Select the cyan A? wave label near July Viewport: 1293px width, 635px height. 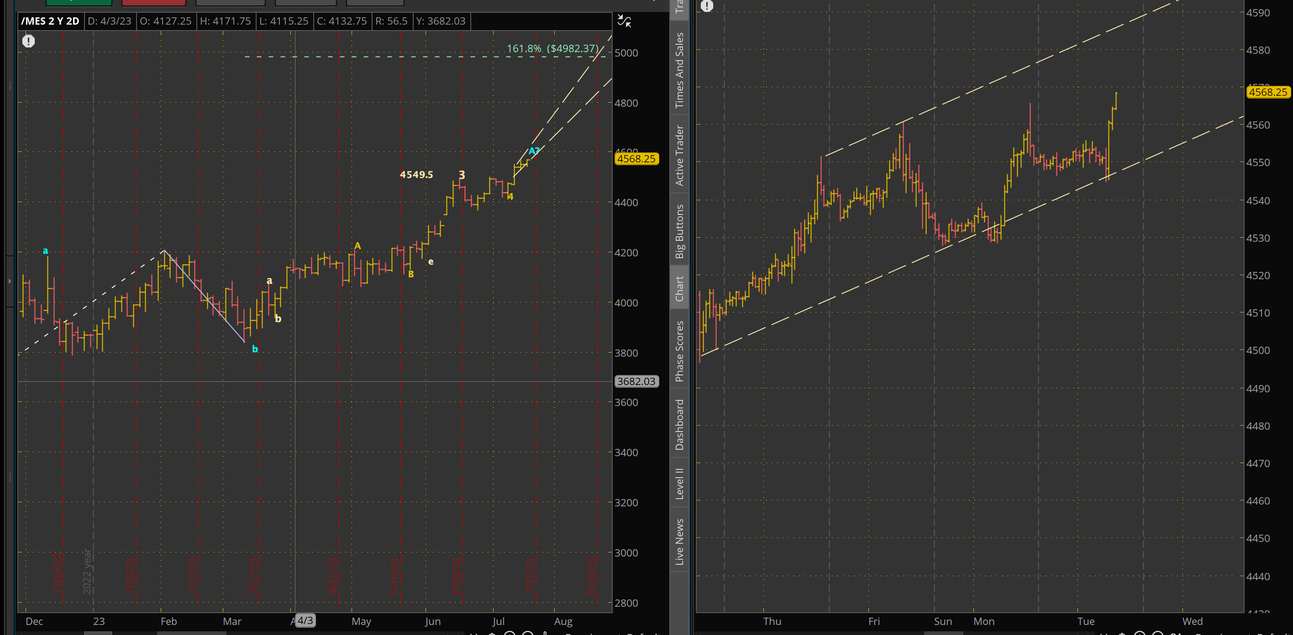(534, 151)
